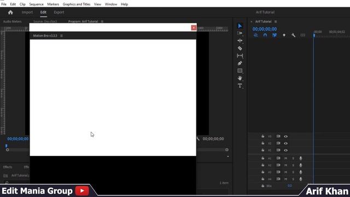350x197 pixels.
Task: Toggle sync lock for V1
Action: click(x=278, y=150)
